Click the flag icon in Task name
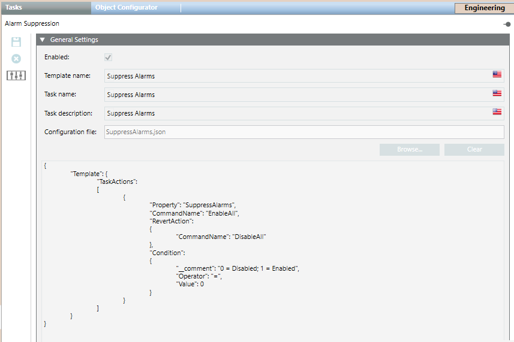 pyautogui.click(x=497, y=93)
